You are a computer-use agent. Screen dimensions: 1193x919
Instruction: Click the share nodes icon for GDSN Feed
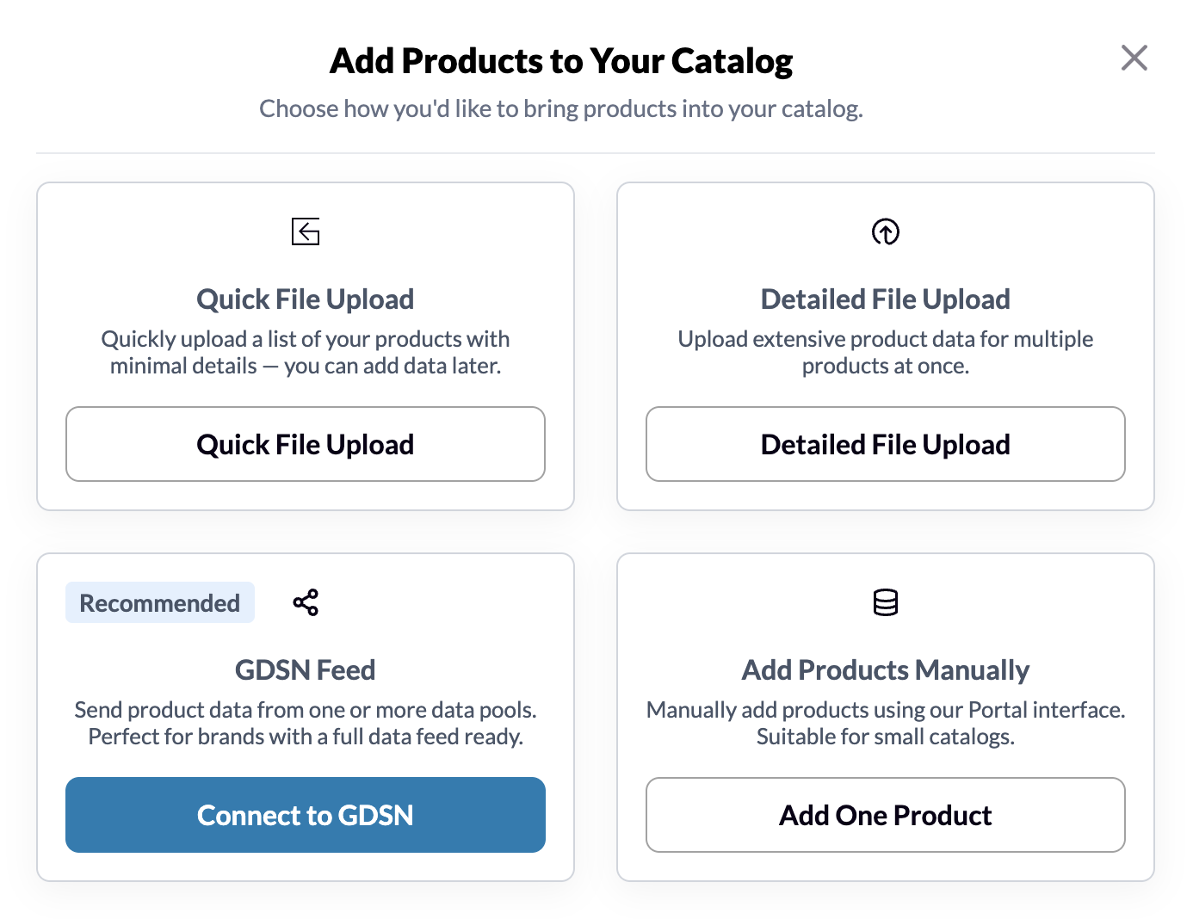point(306,602)
